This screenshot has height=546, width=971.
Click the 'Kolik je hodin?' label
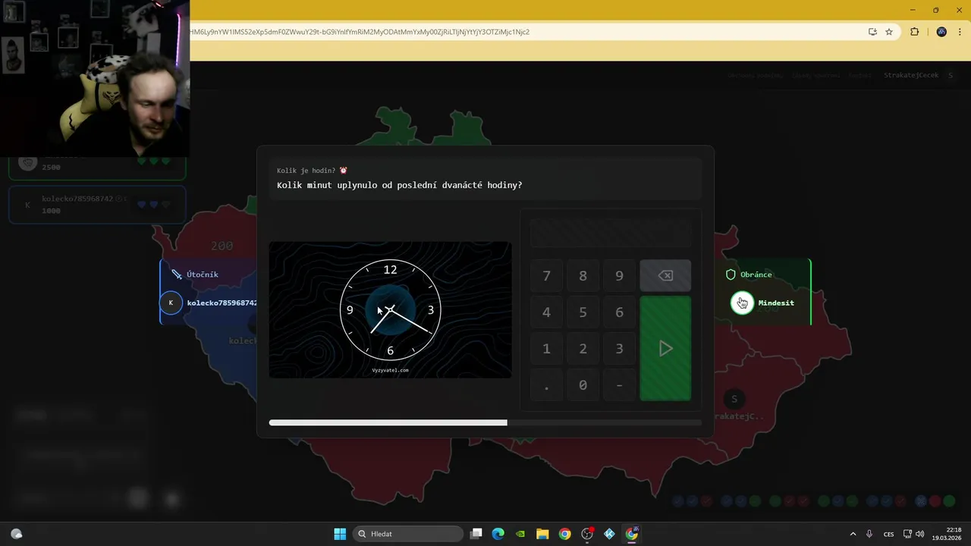306,171
